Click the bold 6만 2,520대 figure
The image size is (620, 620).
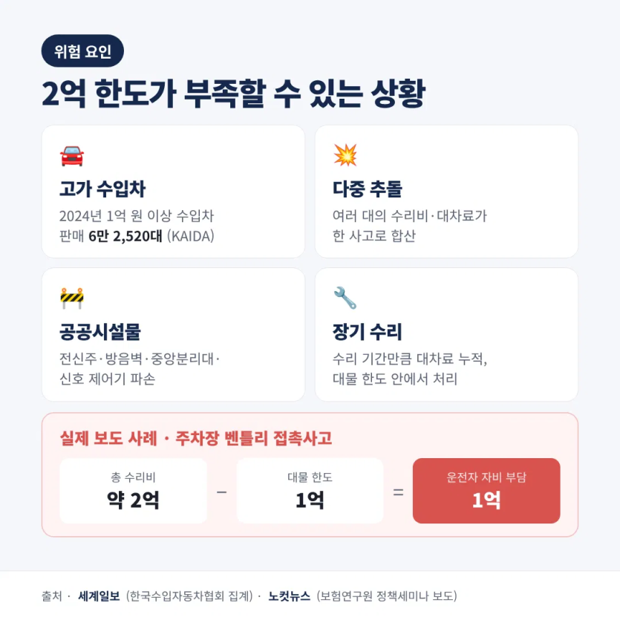pyautogui.click(x=125, y=236)
